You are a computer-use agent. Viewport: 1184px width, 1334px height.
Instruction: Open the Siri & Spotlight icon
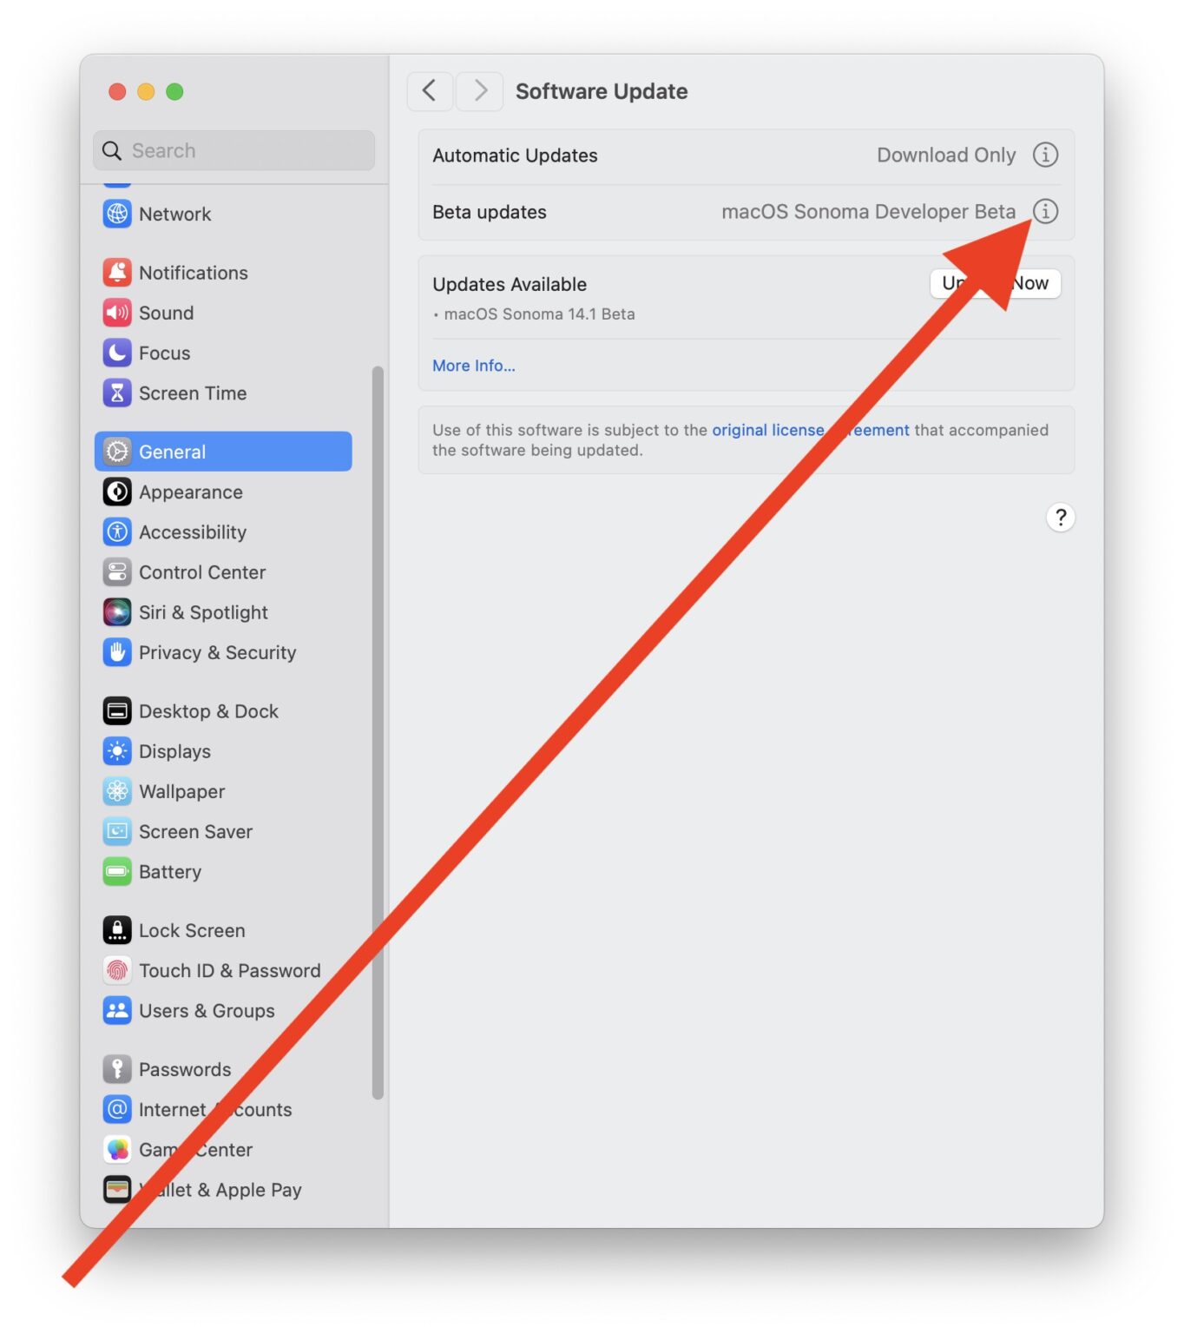[x=117, y=612]
